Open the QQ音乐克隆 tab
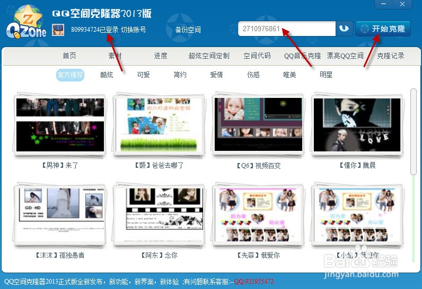 pyautogui.click(x=303, y=56)
